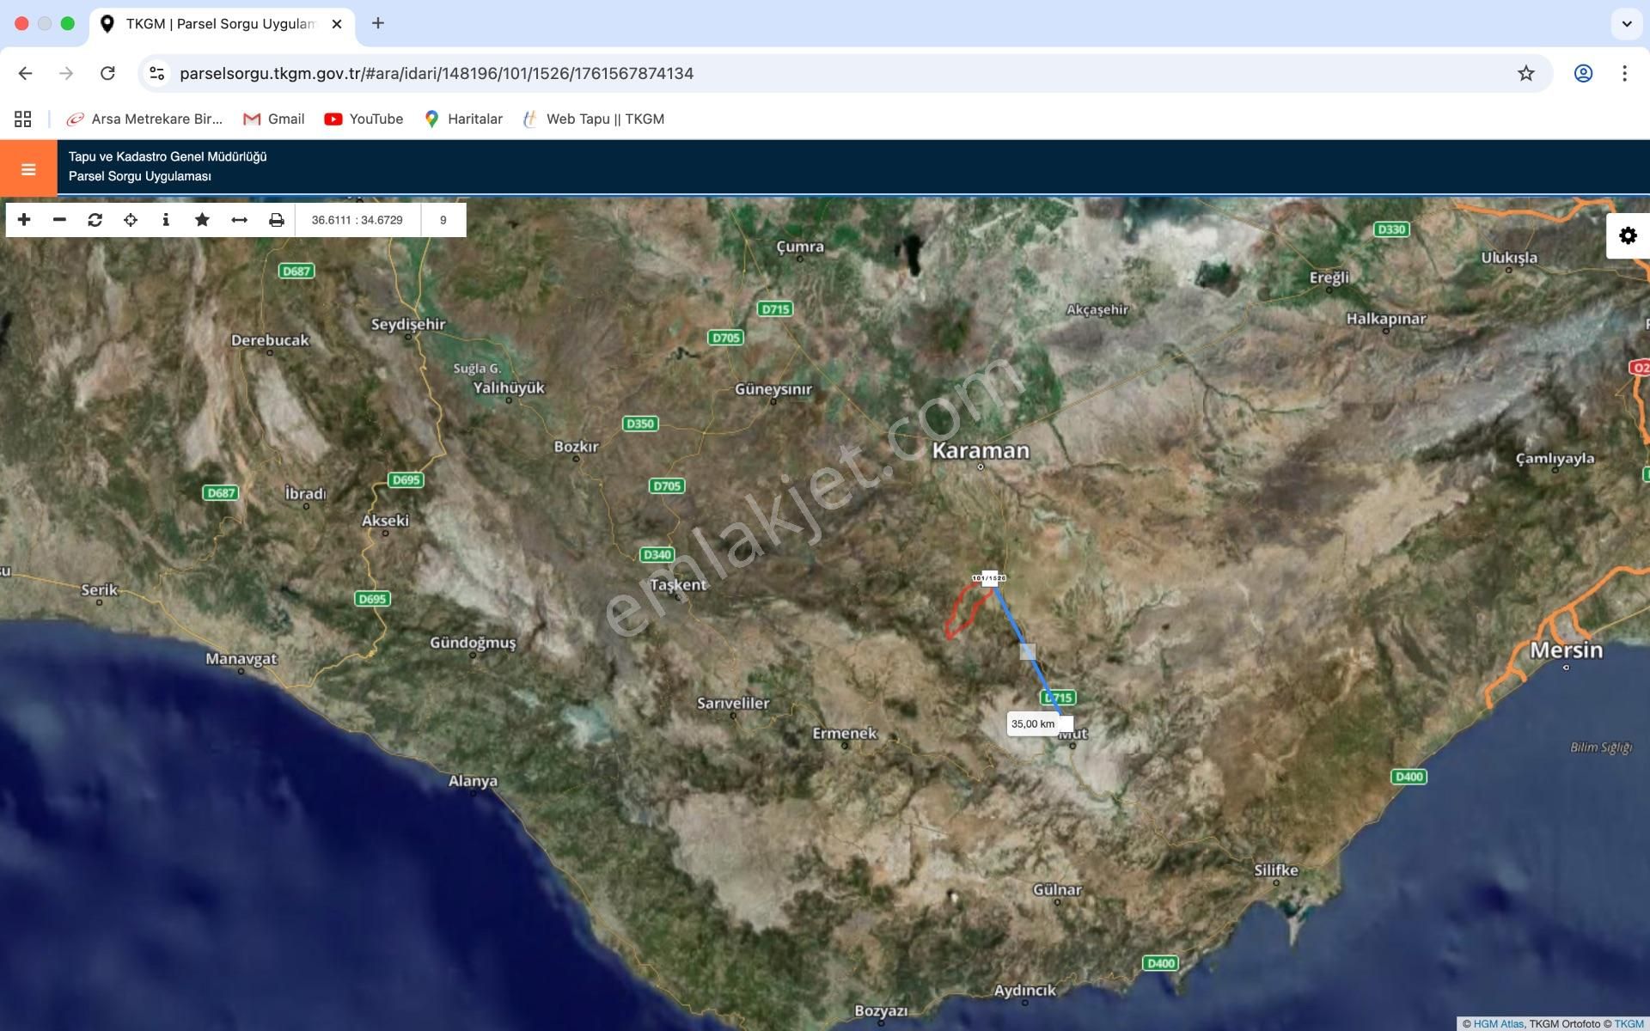Zoom out using the minus icon
Image resolution: width=1650 pixels, height=1031 pixels.
pos(59,219)
